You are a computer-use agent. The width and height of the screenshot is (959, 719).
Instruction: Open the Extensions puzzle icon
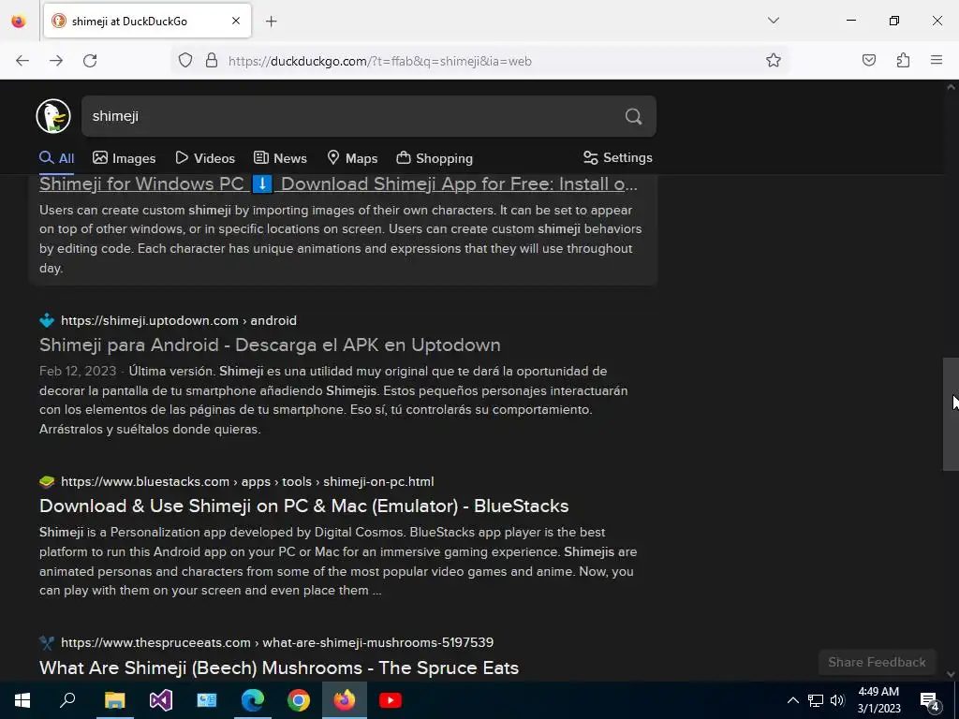[x=903, y=61]
